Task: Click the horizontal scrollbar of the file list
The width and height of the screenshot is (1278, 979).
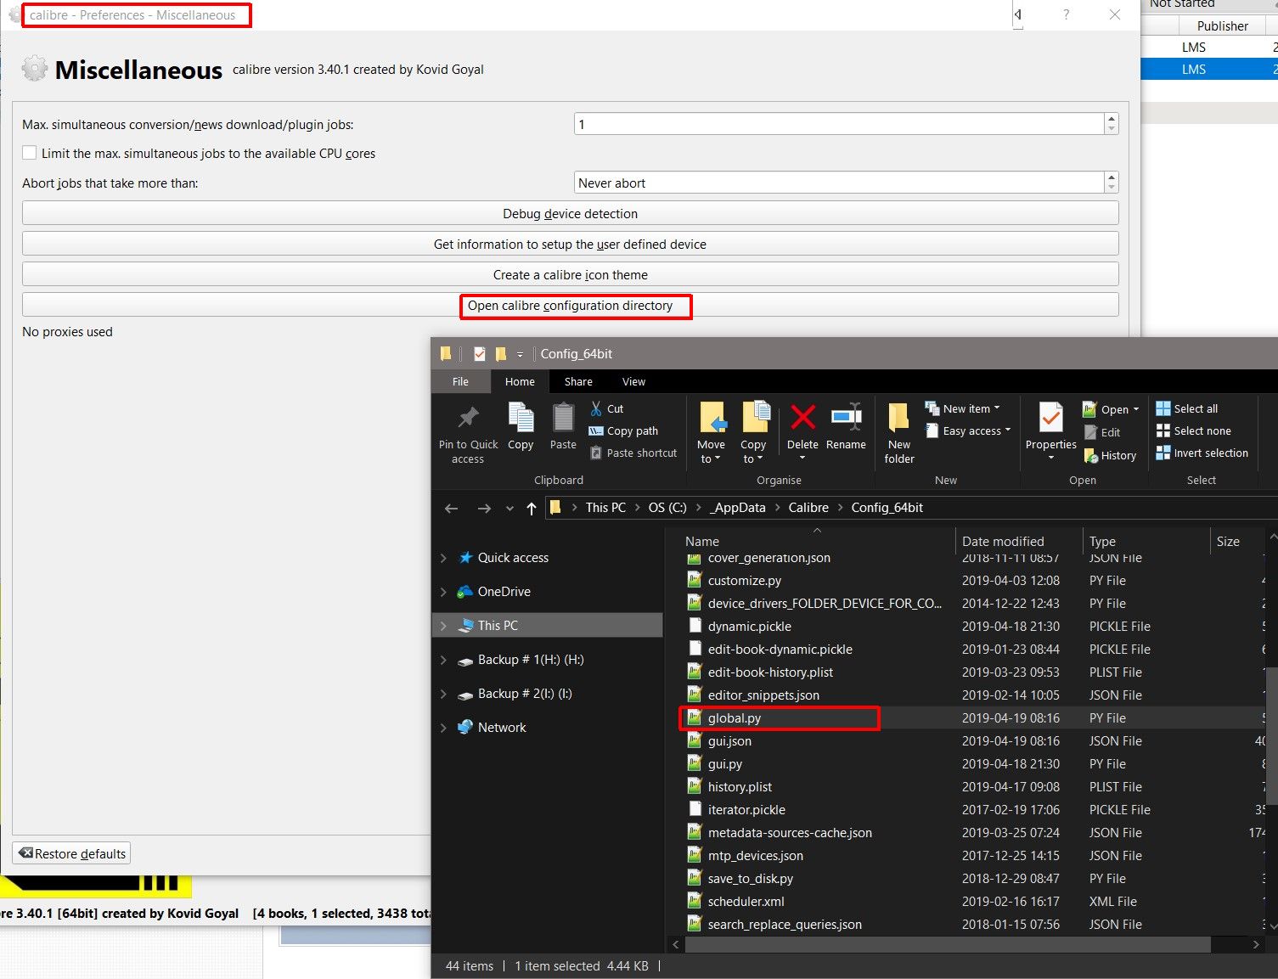Action: 948,944
